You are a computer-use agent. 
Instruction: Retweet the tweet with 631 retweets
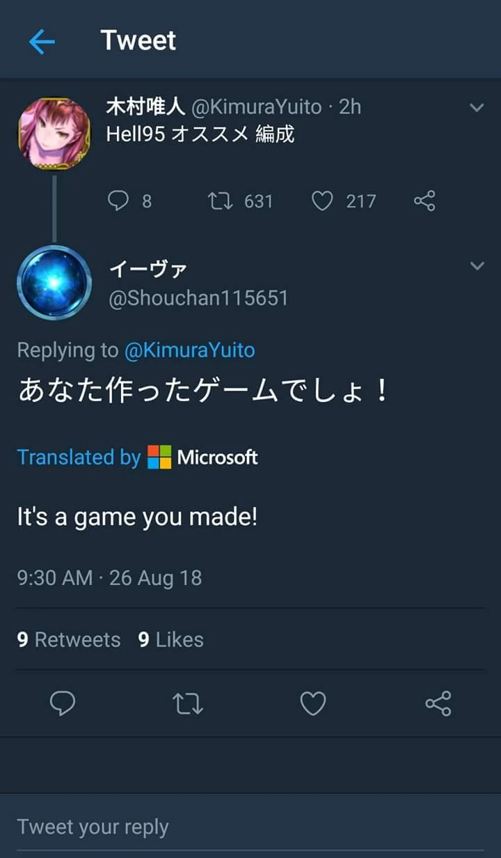pyautogui.click(x=220, y=201)
